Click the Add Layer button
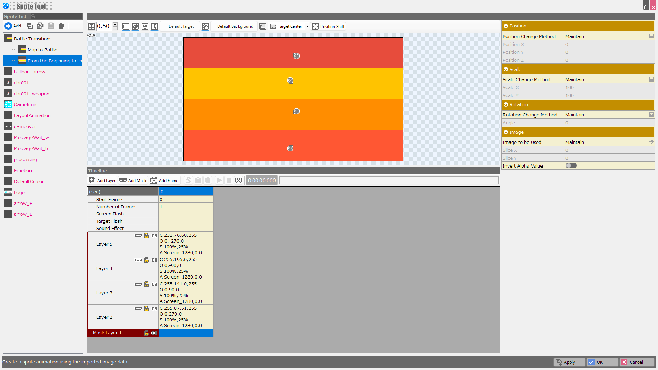658x370 pixels. click(102, 181)
